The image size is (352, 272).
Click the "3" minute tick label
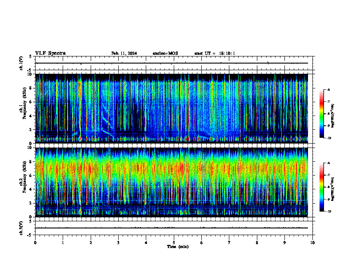tap(118, 243)
